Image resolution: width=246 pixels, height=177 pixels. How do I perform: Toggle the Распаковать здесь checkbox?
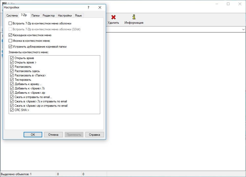[x=12, y=71]
